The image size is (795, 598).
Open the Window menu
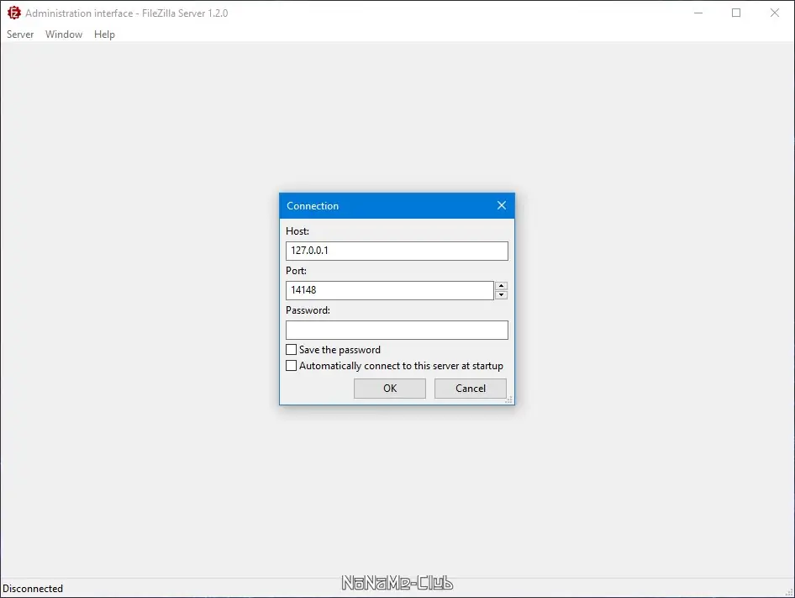click(64, 34)
